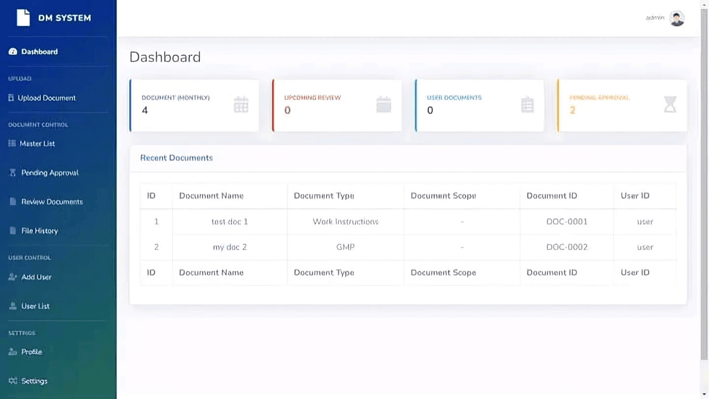Click the hourglass icon in Pending Approval card
Viewport: 709px width, 399px height.
tap(670, 104)
